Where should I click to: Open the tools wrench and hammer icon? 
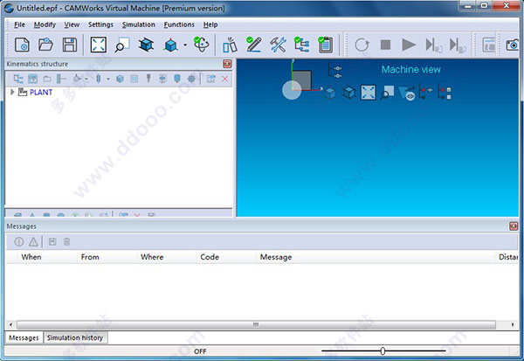pos(278,45)
